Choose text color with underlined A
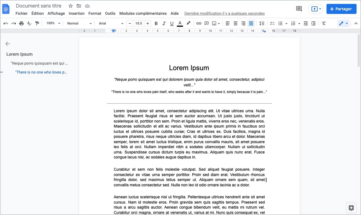The width and height of the screenshot is (361, 215). (x=180, y=23)
